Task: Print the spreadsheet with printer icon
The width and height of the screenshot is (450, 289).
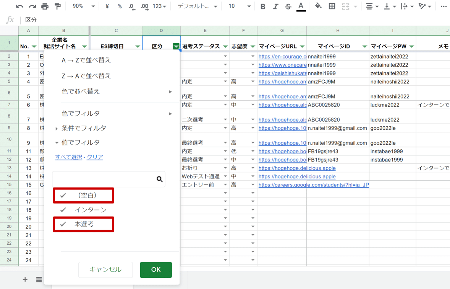Action: tap(45, 7)
